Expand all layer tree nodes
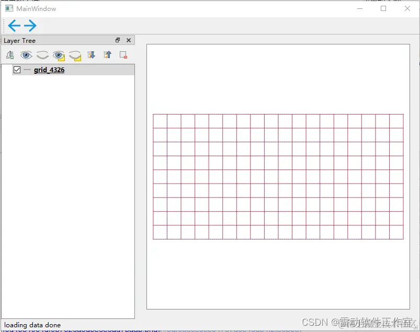This screenshot has height=332, width=420. pyautogui.click(x=92, y=55)
